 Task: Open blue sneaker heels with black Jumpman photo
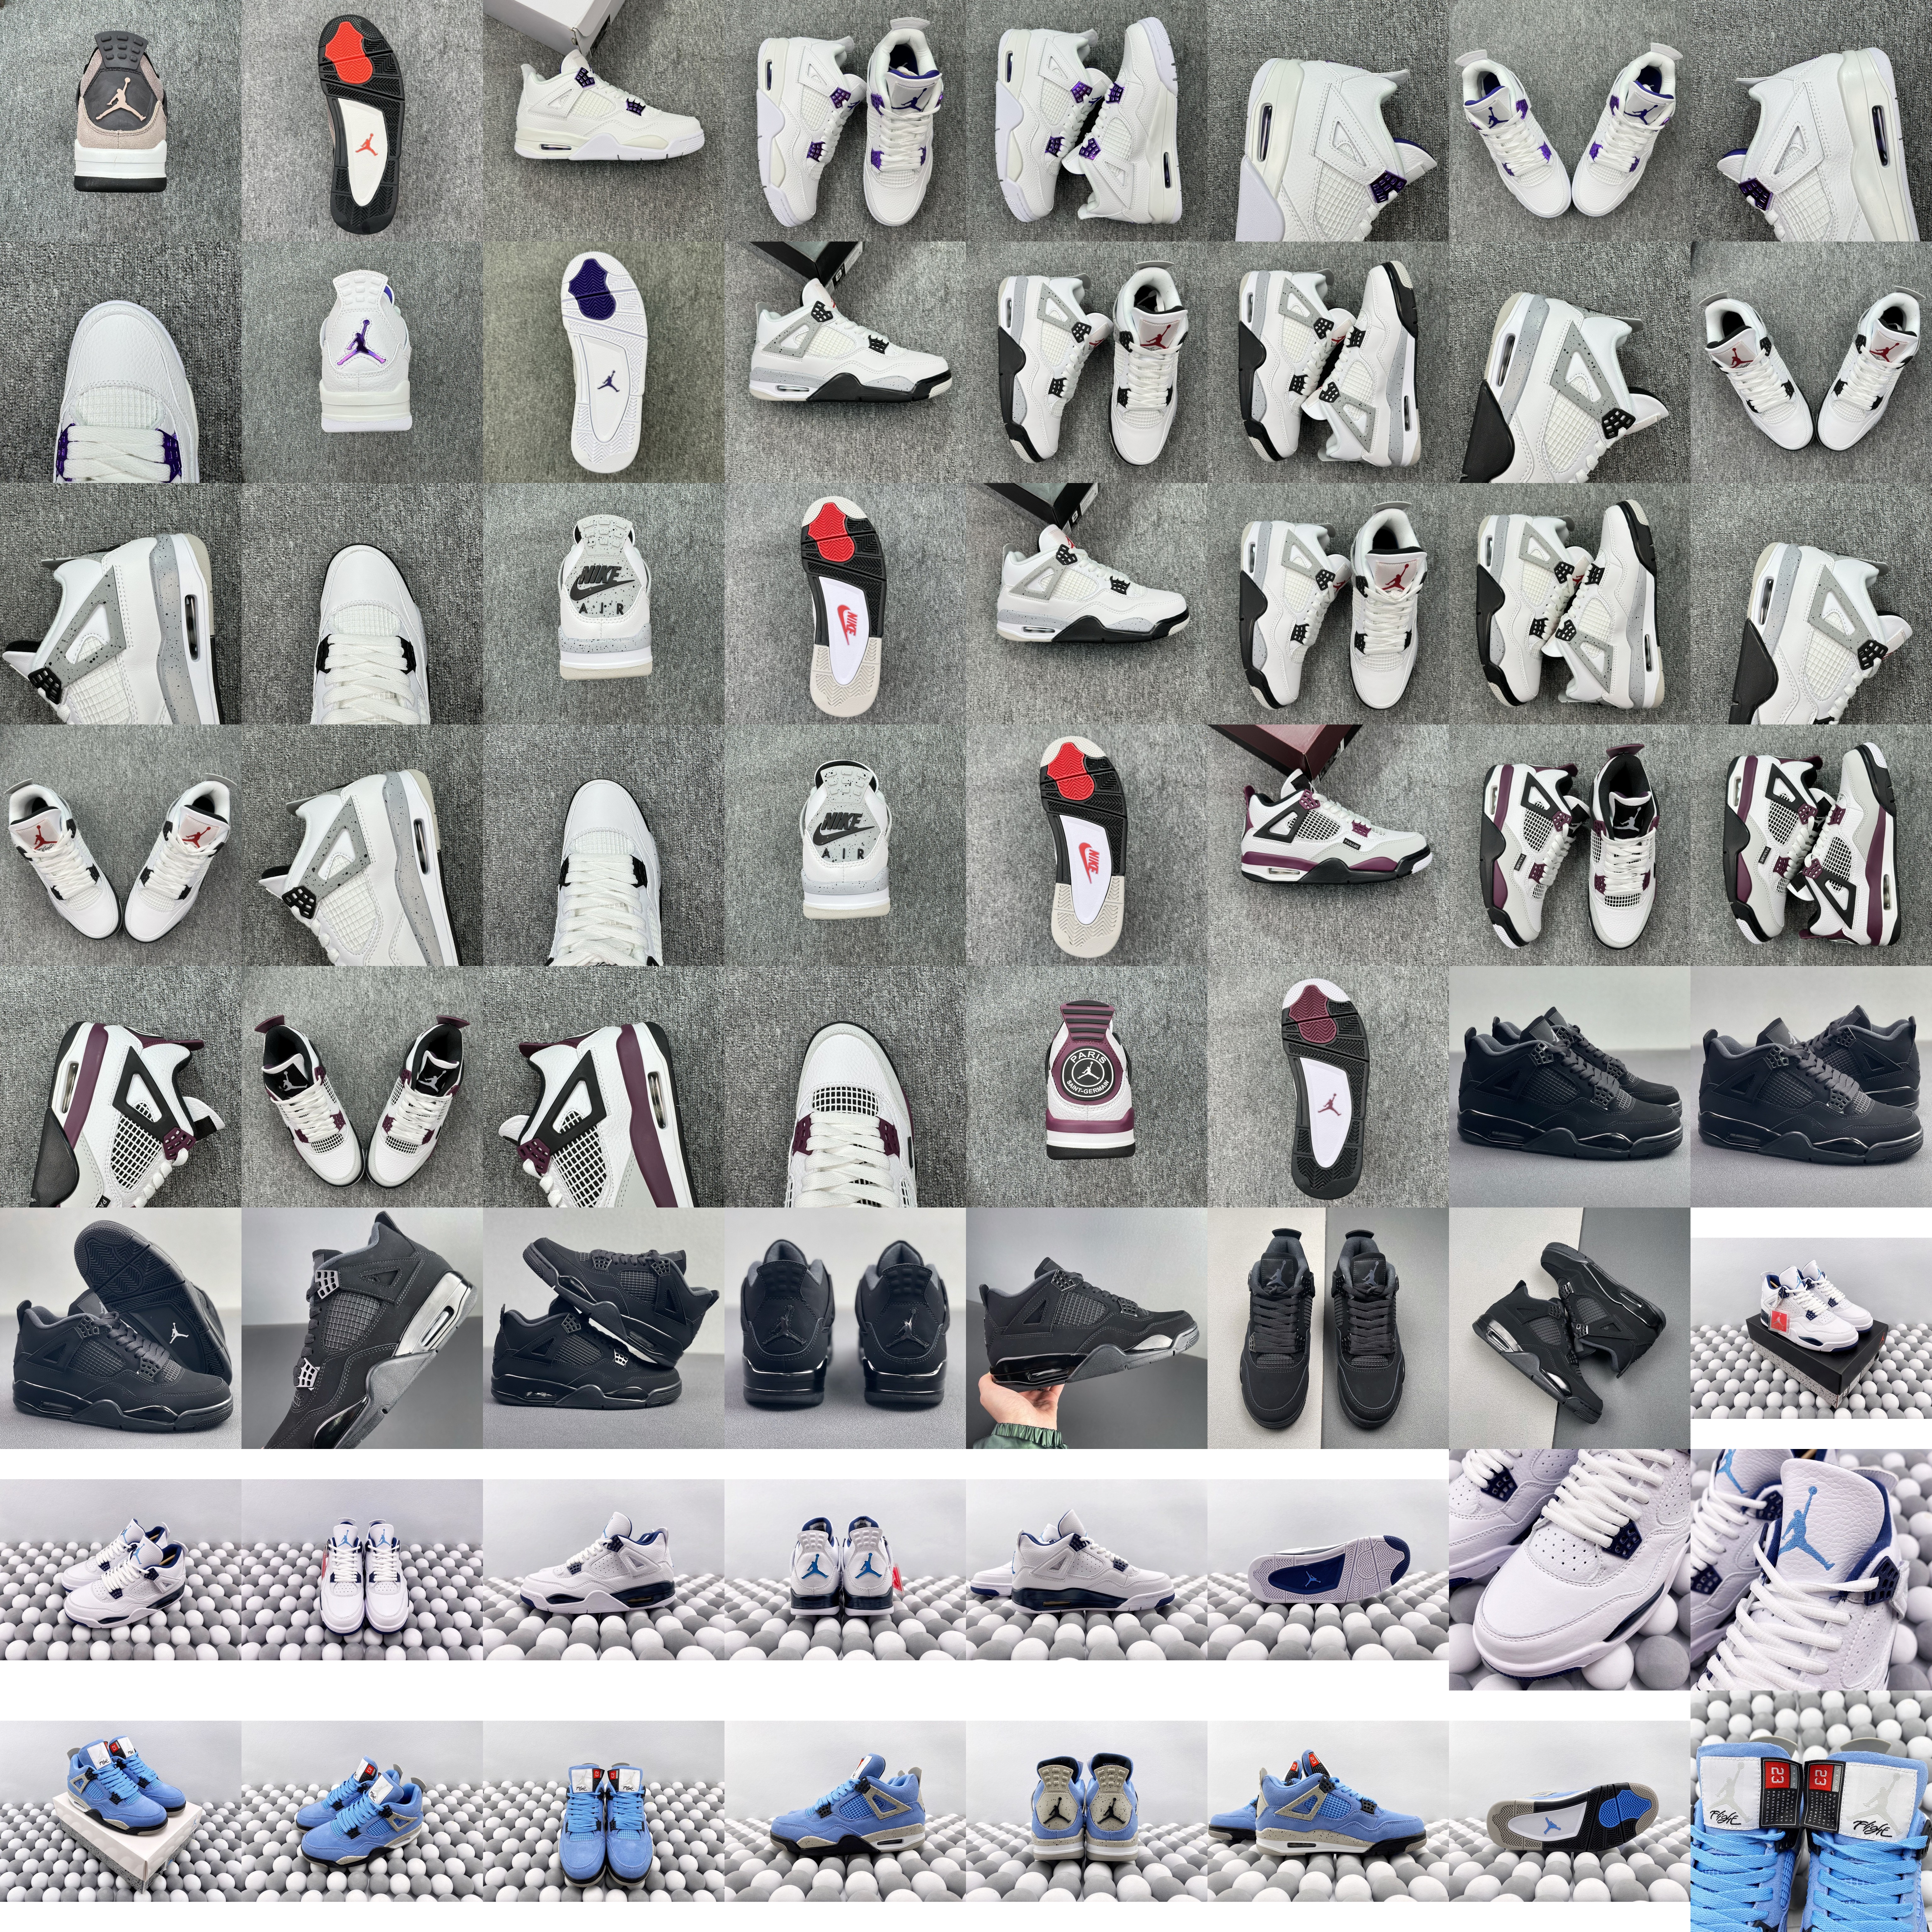(x=1086, y=1811)
